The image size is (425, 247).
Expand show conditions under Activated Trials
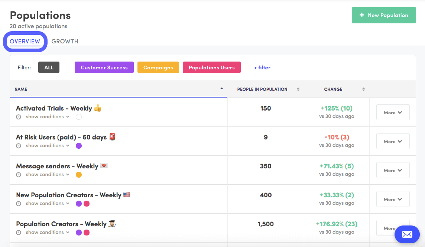[x=45, y=116]
